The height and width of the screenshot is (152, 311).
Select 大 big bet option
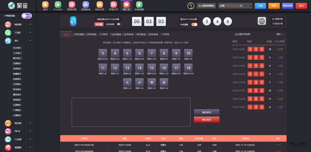coord(127,82)
